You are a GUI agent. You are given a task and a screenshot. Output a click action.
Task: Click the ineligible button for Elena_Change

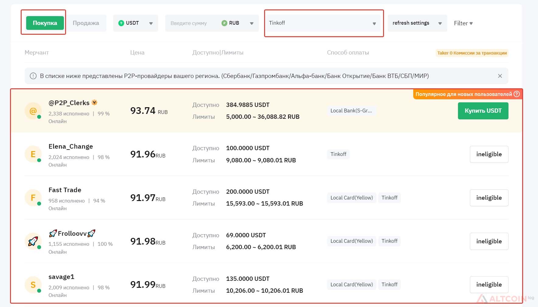coord(489,154)
